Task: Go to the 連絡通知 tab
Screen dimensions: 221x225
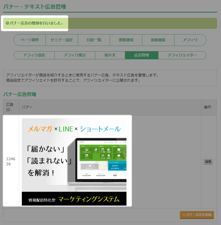Action: (x=126, y=40)
